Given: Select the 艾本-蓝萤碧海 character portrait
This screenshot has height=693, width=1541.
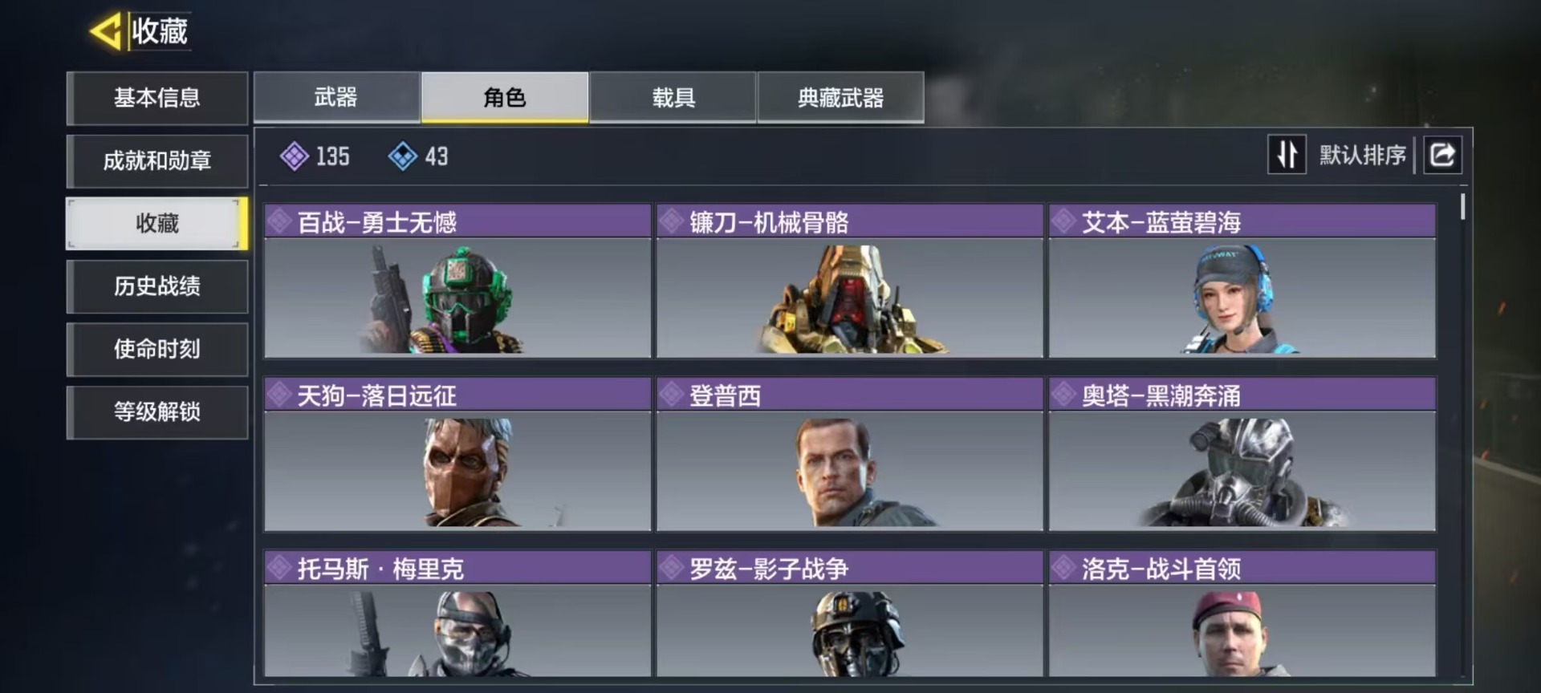Looking at the screenshot, I should point(1242,298).
